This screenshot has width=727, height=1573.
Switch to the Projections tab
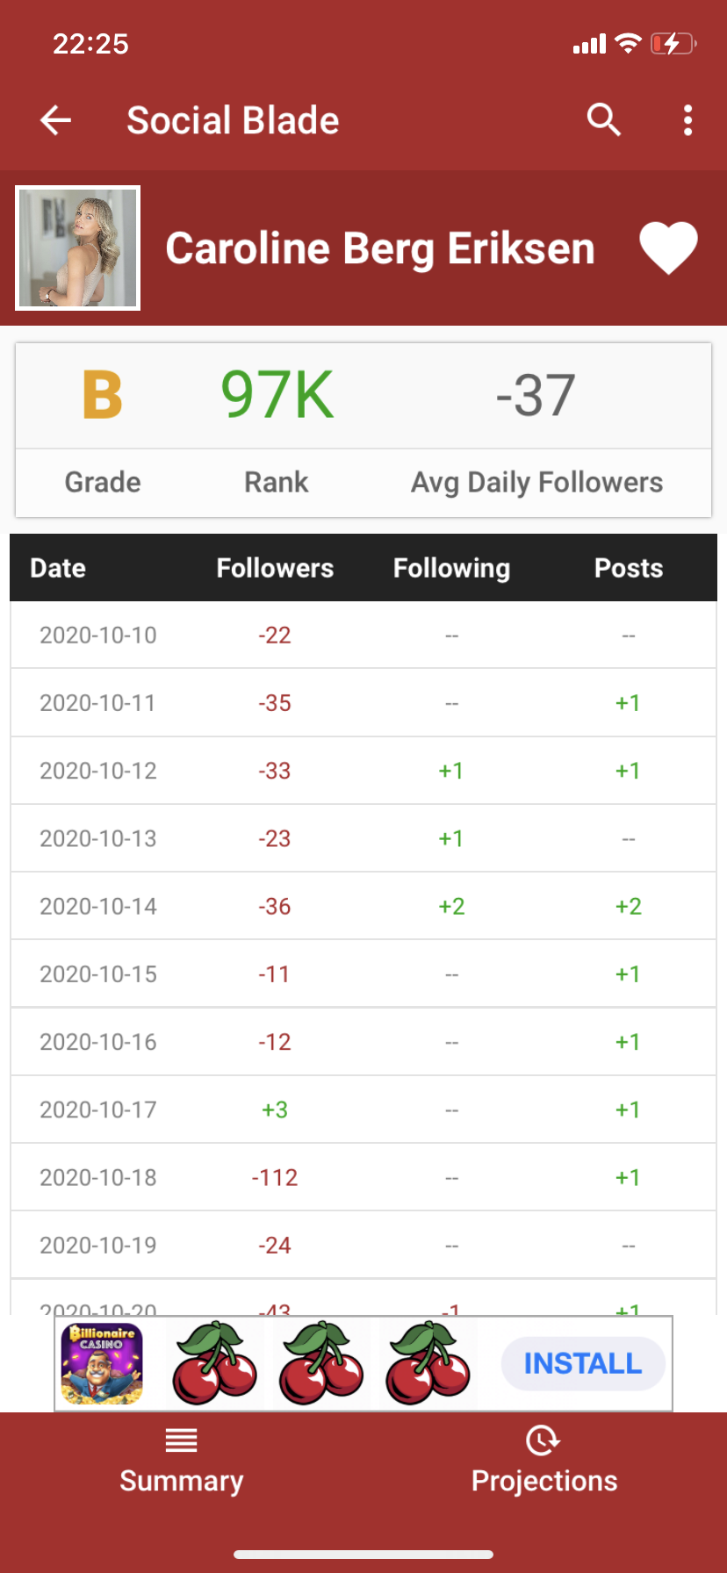point(544,1461)
